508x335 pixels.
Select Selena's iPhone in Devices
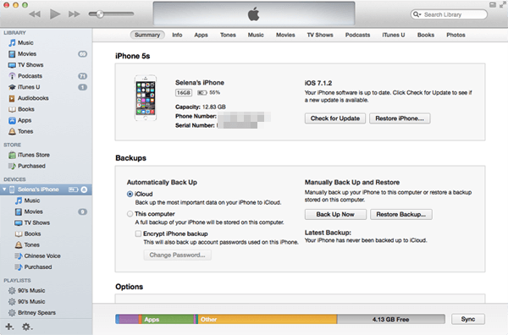click(38, 189)
